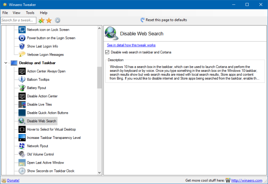Image resolution: width=268 pixels, height=184 pixels.
Task: Open the View menu
Action: pyautogui.click(x=17, y=13)
